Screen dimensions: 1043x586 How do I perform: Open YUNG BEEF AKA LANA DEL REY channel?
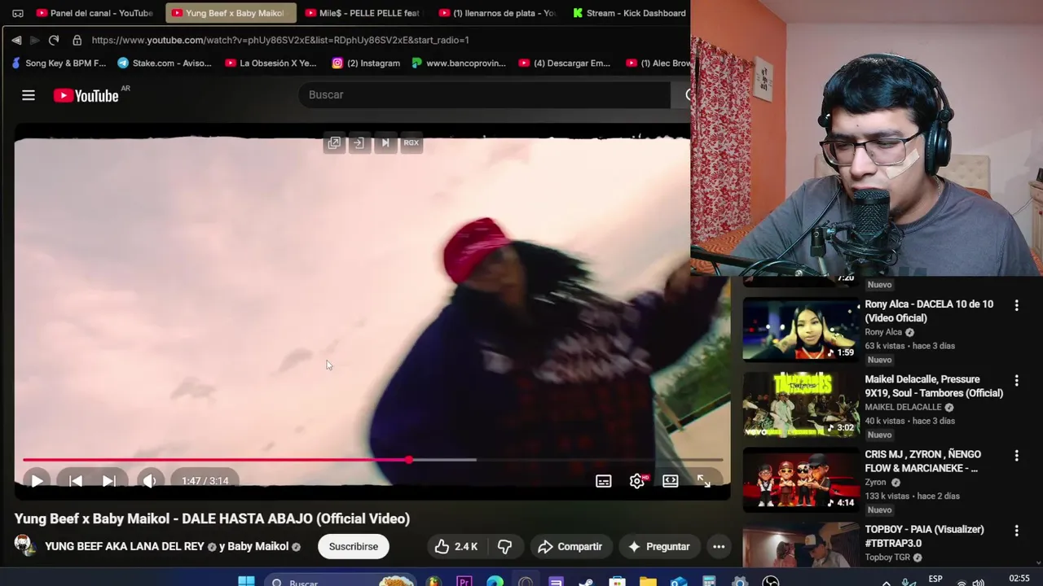(x=125, y=546)
